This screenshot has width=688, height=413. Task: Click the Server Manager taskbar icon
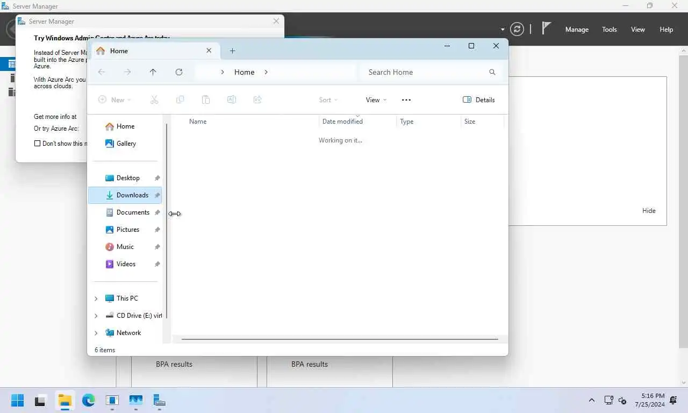tap(160, 400)
